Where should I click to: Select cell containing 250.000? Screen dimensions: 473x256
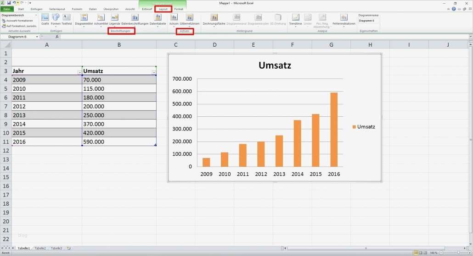tap(119, 115)
